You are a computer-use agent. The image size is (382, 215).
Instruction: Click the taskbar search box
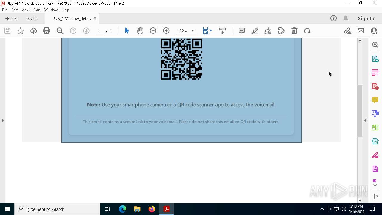point(57,209)
